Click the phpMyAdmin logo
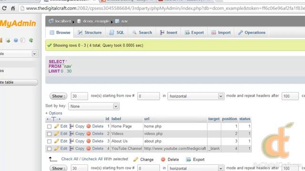This screenshot has width=305, height=171. pyautogui.click(x=18, y=23)
